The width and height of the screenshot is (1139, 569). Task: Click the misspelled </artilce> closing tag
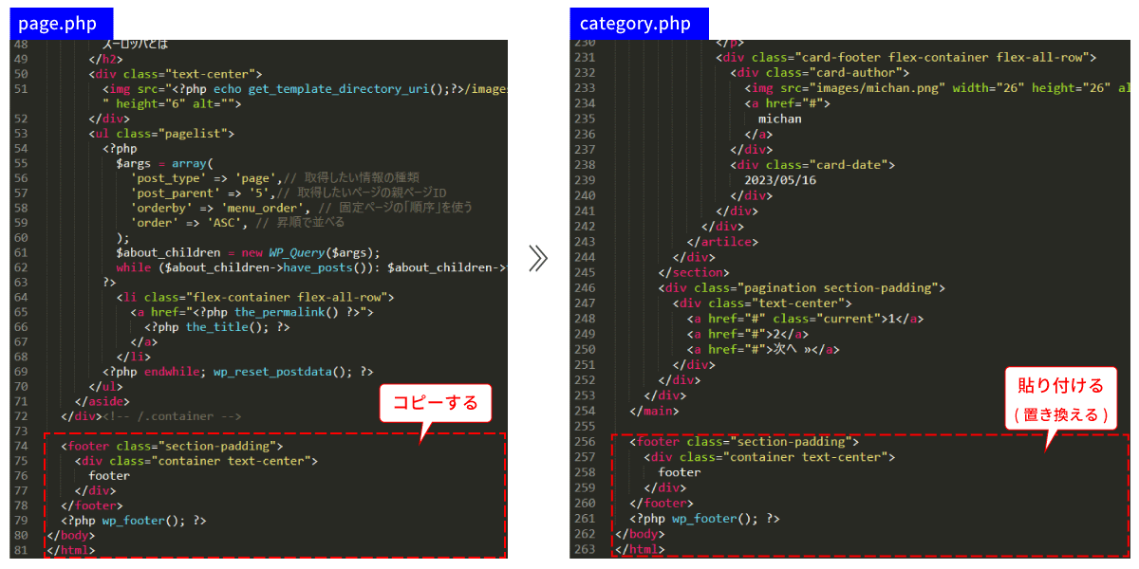tap(722, 242)
